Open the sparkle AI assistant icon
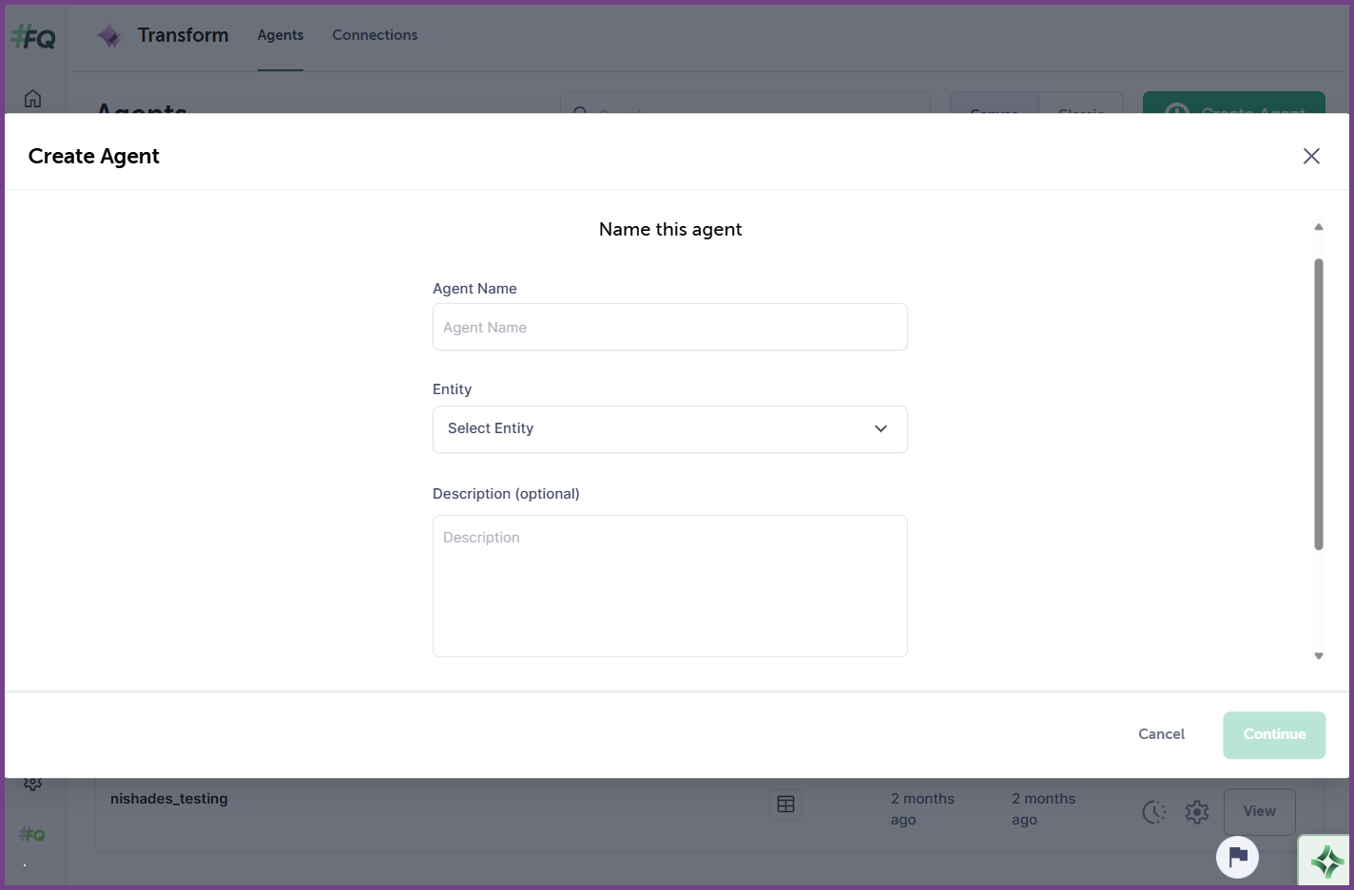Screen dimensions: 1354x890 click(x=1326, y=862)
